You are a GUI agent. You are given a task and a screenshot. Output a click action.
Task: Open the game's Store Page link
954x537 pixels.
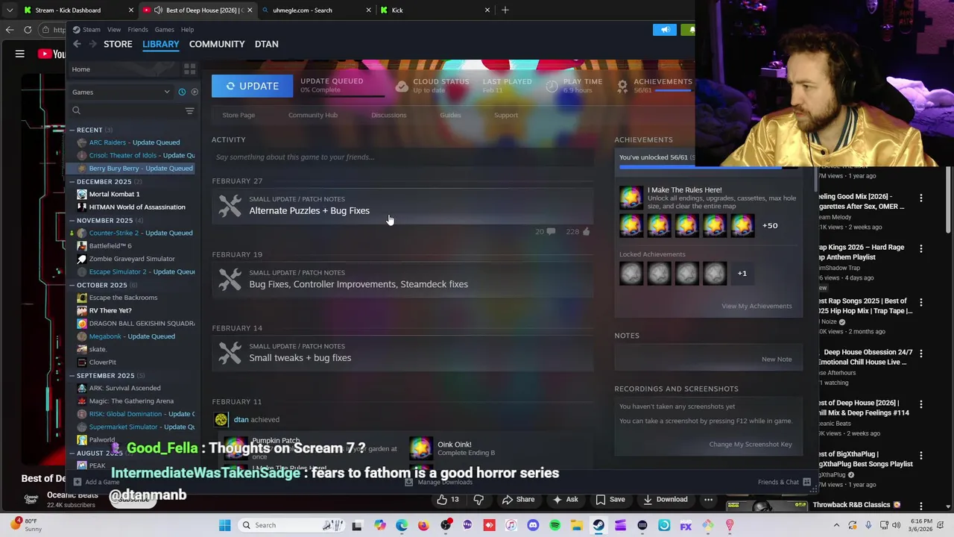(x=238, y=115)
